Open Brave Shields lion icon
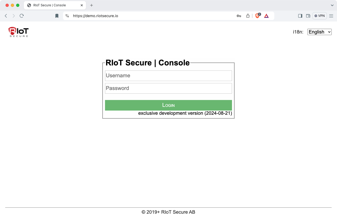The width and height of the screenshot is (337, 215). click(257, 16)
